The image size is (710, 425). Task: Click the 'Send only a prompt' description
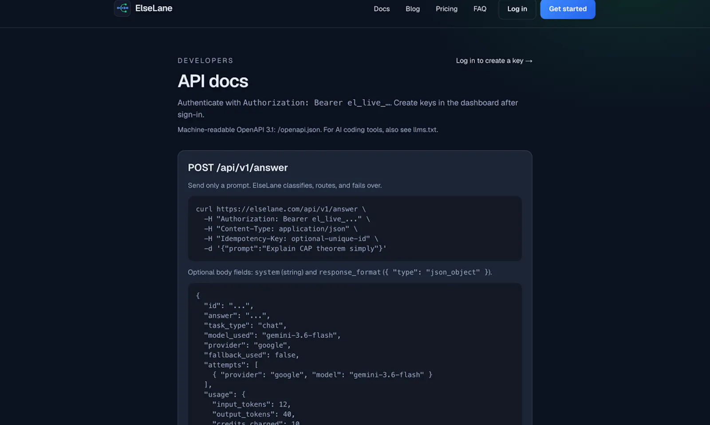tap(285, 186)
